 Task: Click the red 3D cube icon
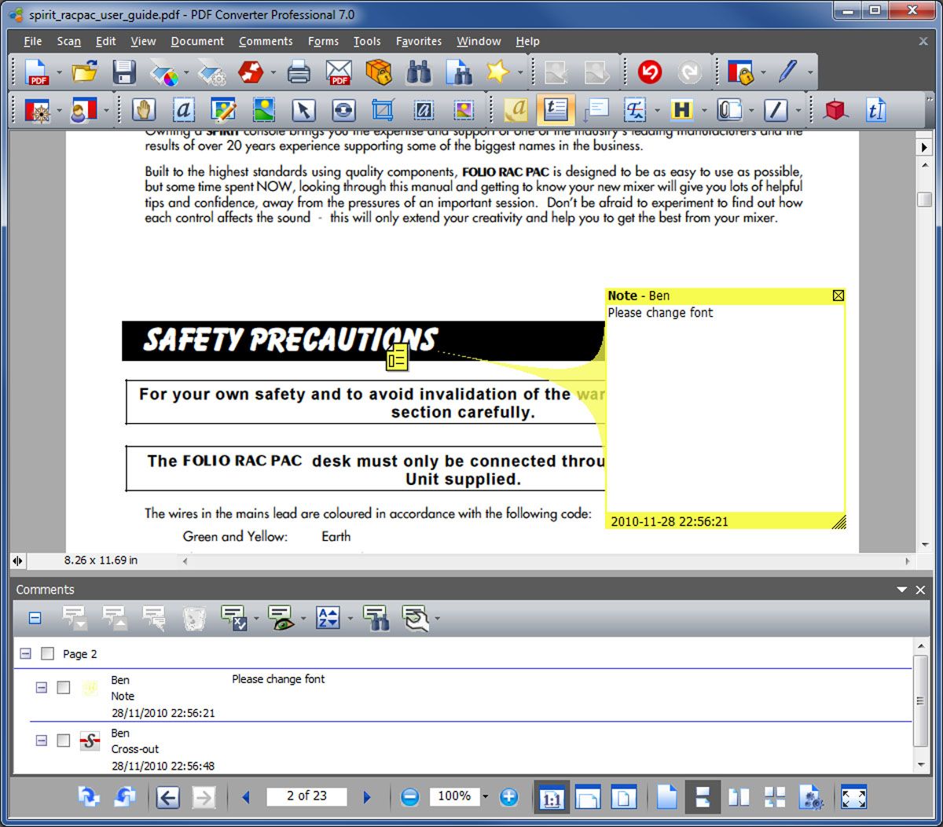(835, 110)
